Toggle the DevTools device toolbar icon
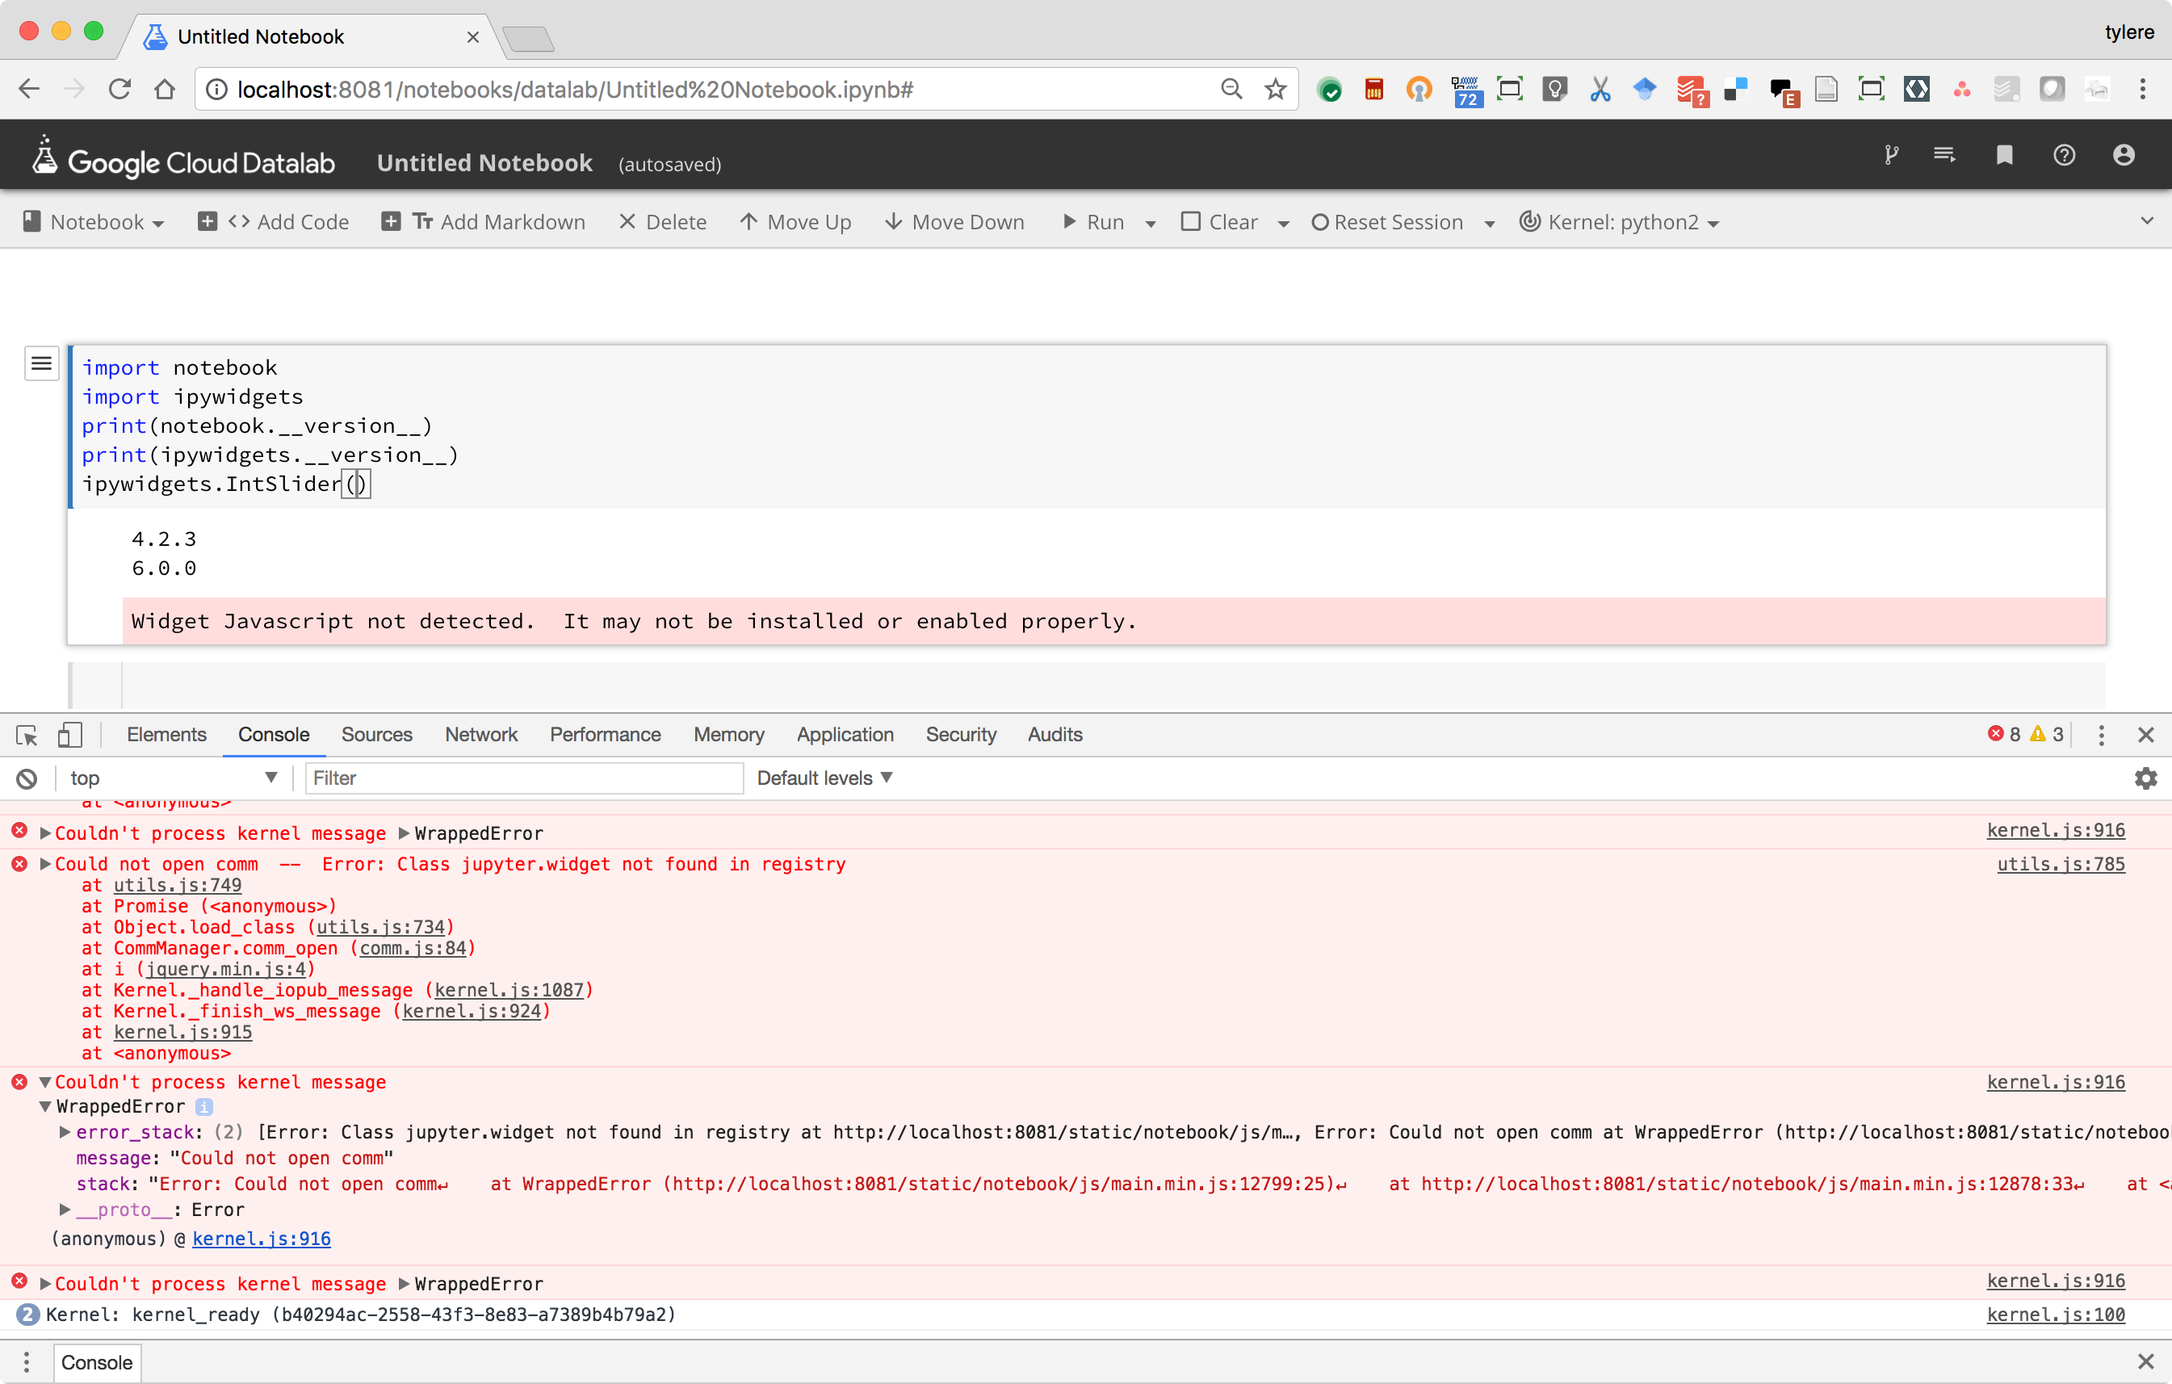The height and width of the screenshot is (1384, 2172). pos(69,736)
